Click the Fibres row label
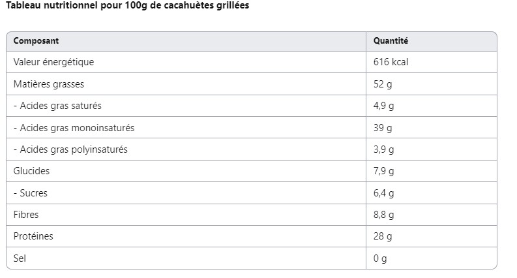Screen dimensions: 517x278 pyautogui.click(x=27, y=215)
